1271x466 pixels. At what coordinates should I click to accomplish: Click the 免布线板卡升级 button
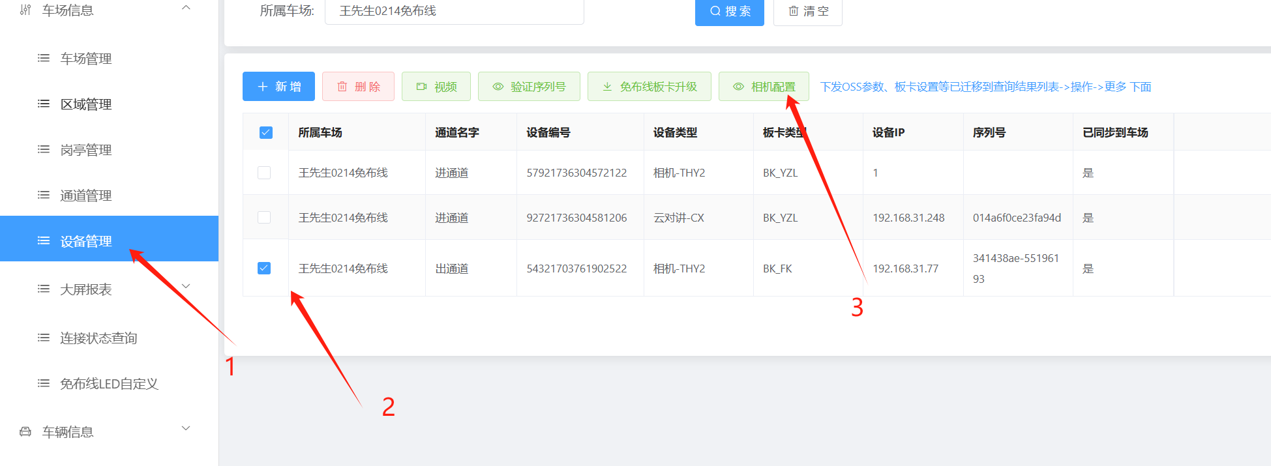(x=649, y=87)
